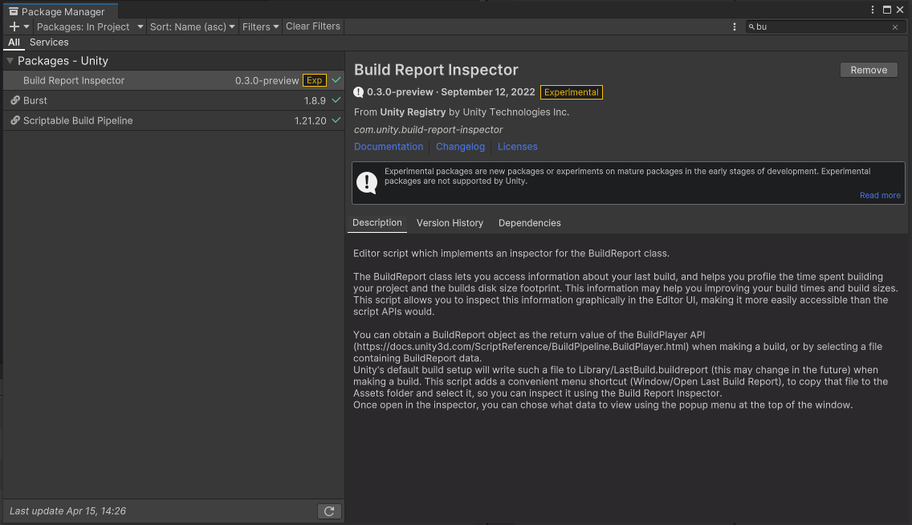
Task: Switch to the Version History tab
Action: (x=450, y=222)
